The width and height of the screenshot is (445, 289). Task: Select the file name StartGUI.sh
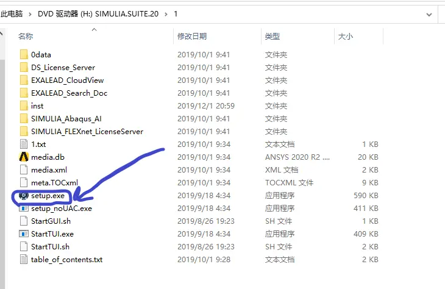(x=51, y=221)
